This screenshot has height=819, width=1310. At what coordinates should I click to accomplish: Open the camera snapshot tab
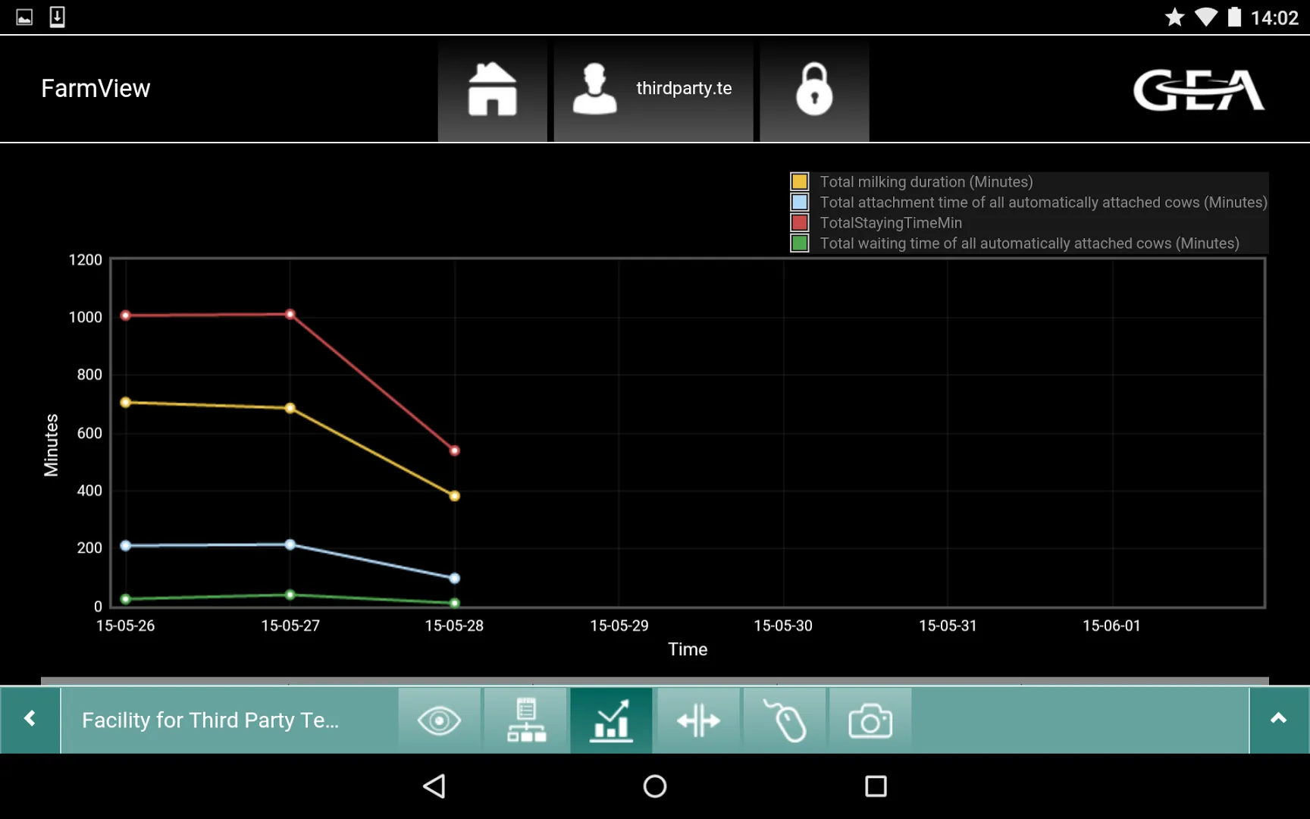click(x=870, y=720)
